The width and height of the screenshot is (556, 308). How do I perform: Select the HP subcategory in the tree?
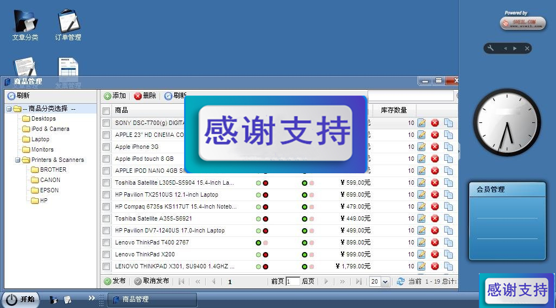click(43, 200)
